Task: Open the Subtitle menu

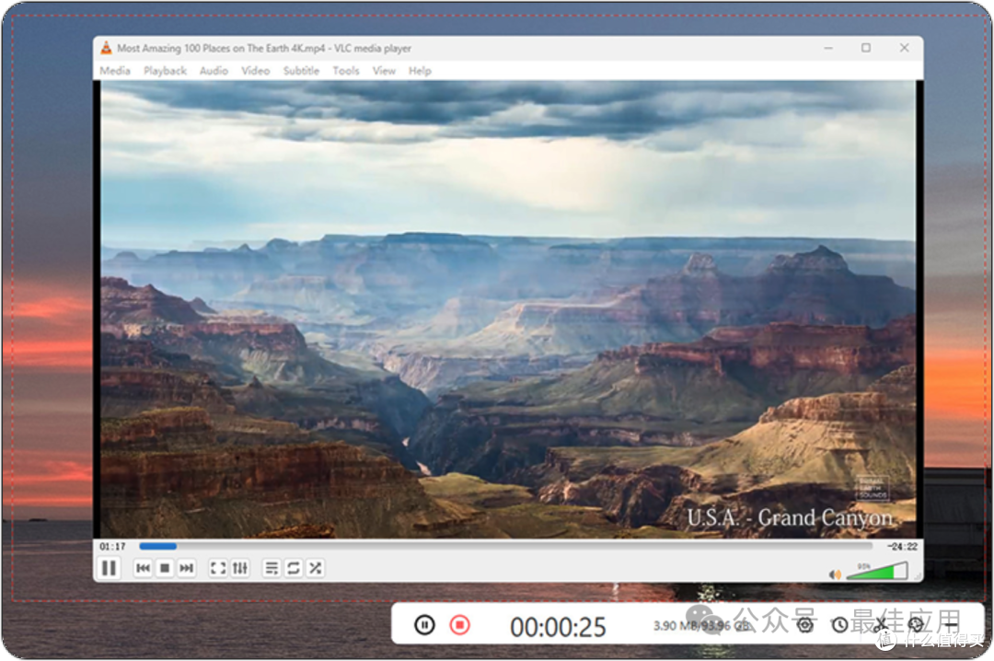Action: click(x=301, y=71)
